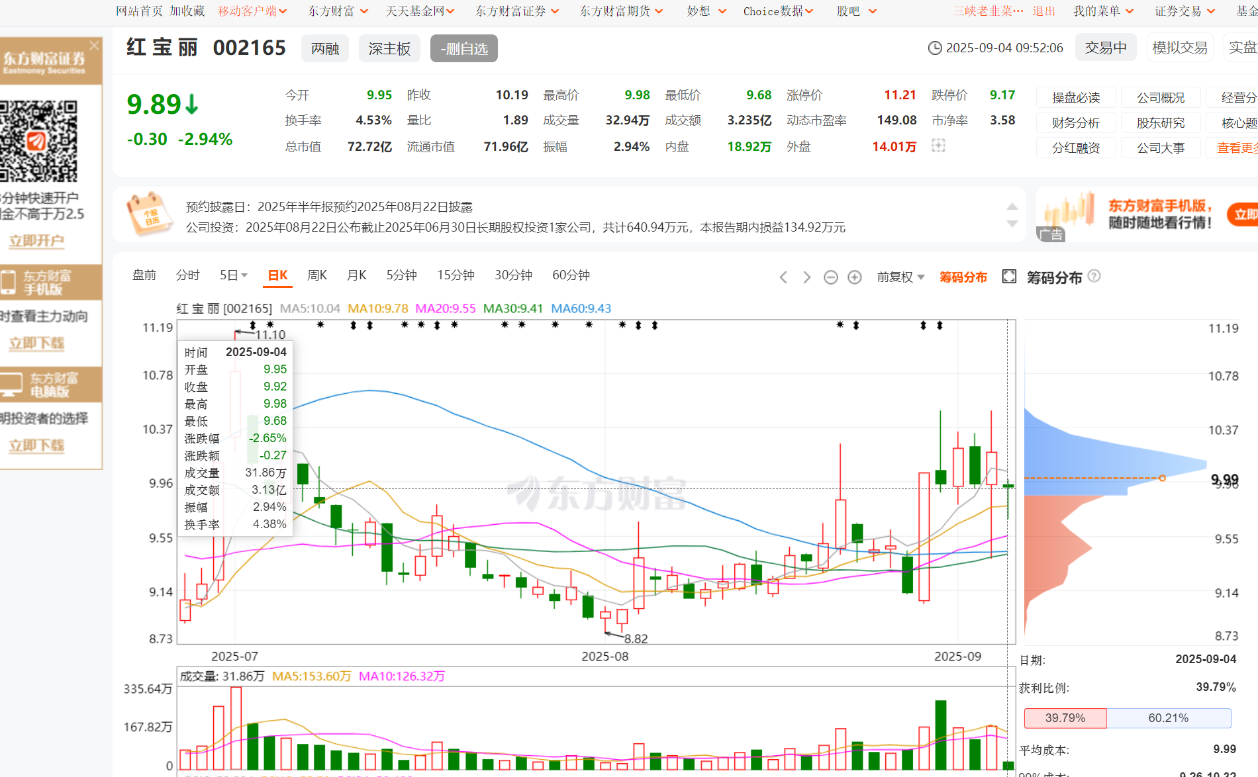Click 立即开户 in the left panel
This screenshot has width=1258, height=777.
pyautogui.click(x=36, y=241)
